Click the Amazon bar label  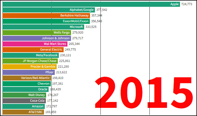pos(38,106)
